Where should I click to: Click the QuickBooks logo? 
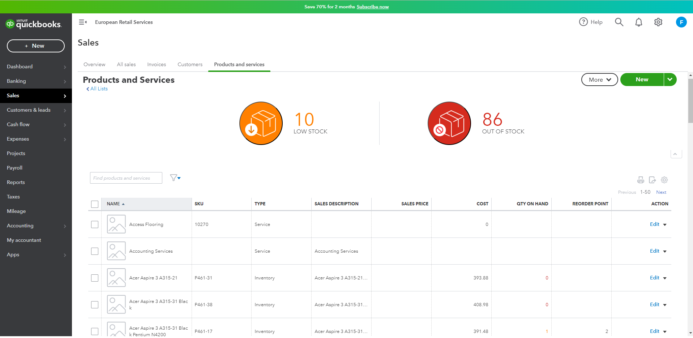pyautogui.click(x=34, y=24)
